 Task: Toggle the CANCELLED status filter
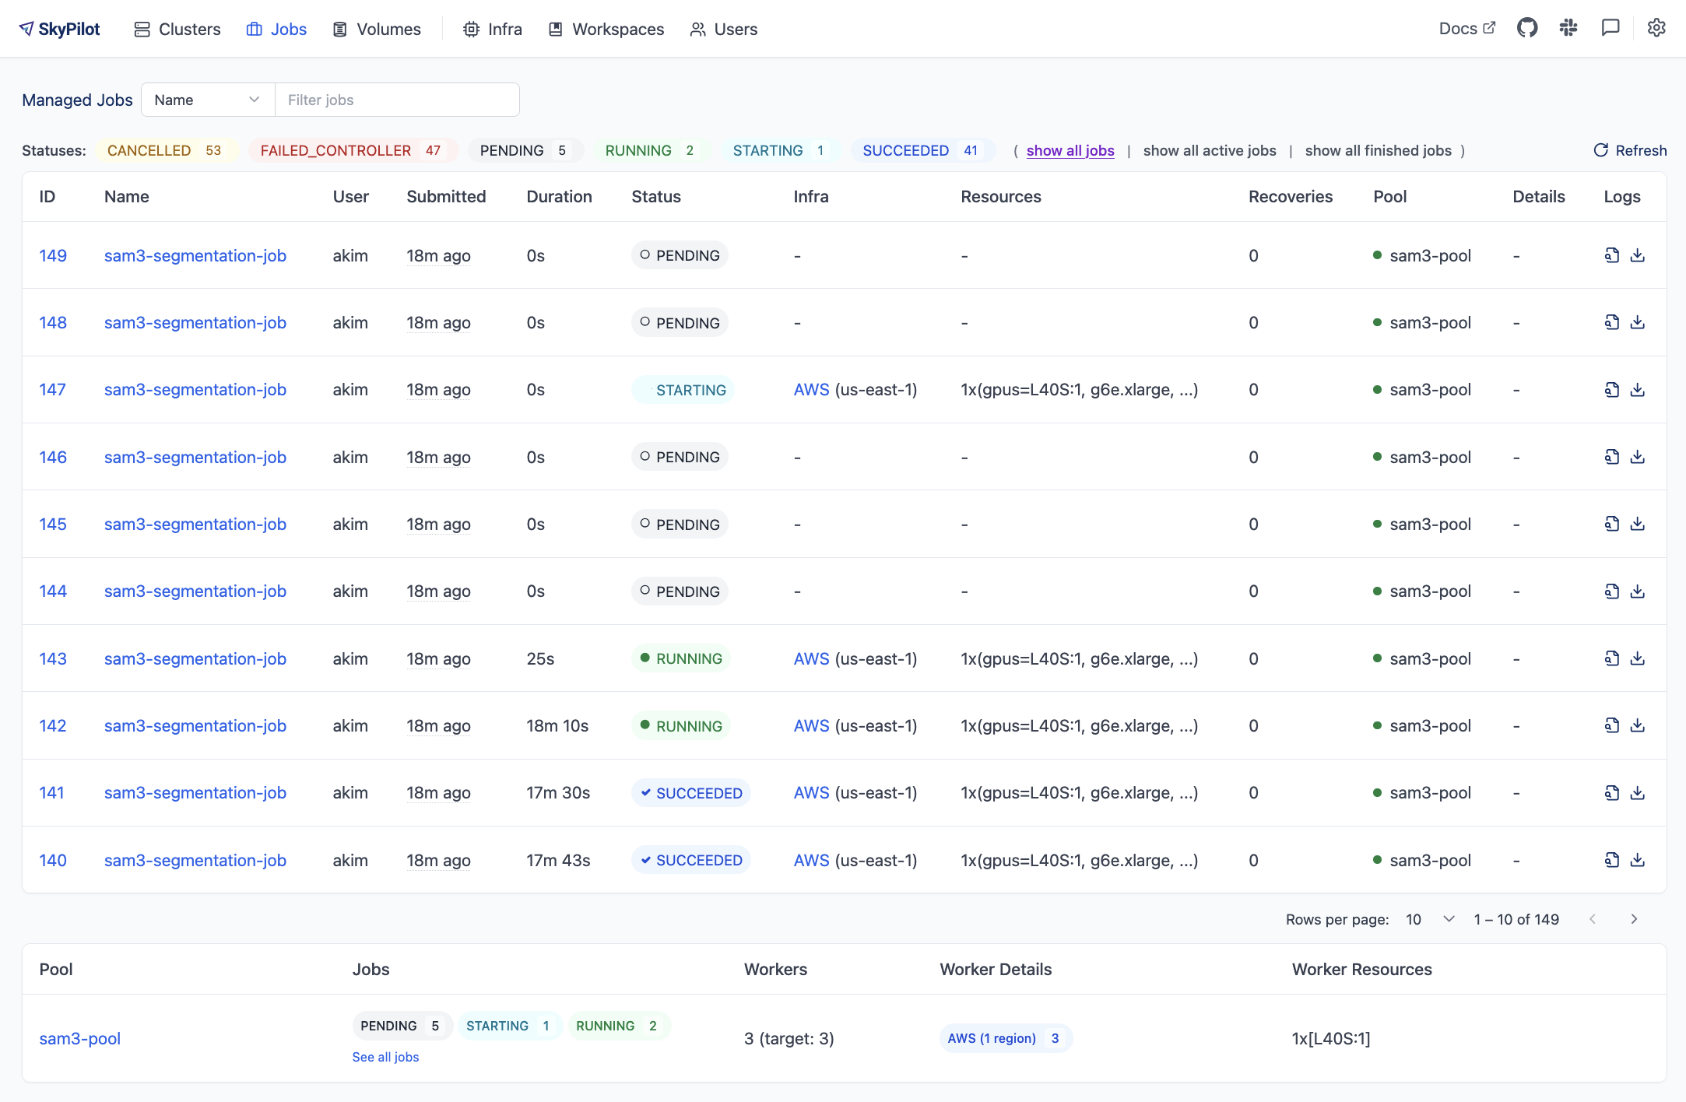point(165,150)
